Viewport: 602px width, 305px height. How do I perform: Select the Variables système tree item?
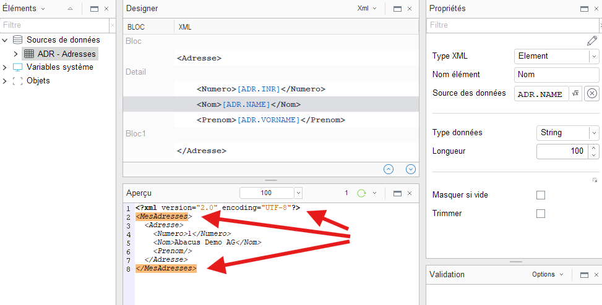coord(60,67)
